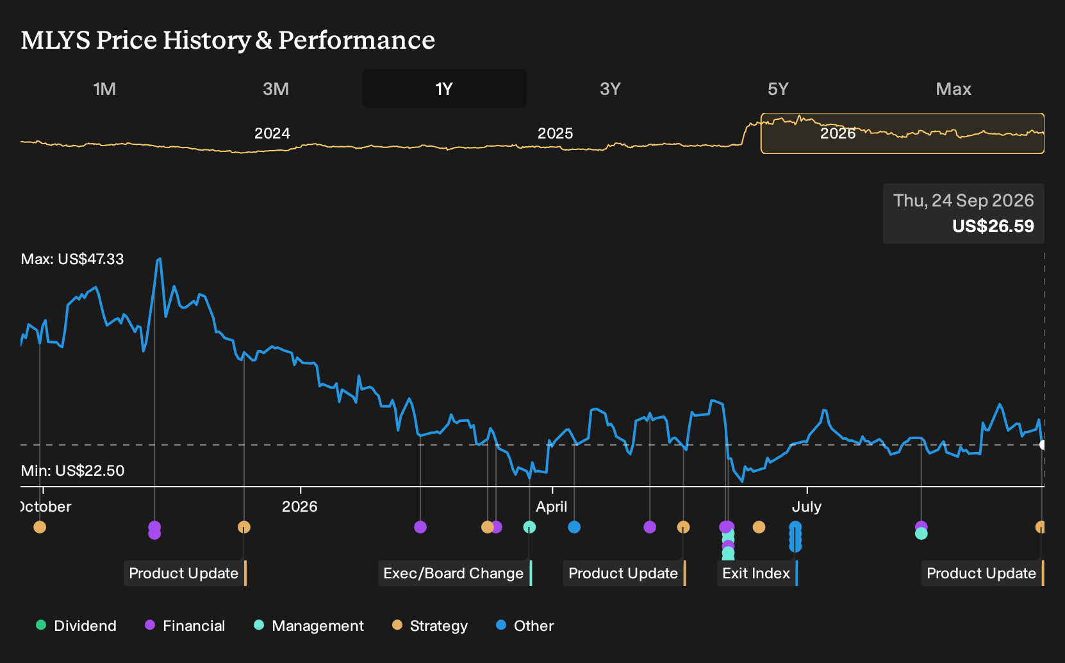Open the Exit Index event label
Viewport: 1065px width, 663px height.
pyautogui.click(x=757, y=573)
